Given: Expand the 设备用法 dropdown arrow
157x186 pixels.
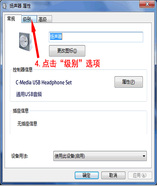Looking at the screenshot, I should [144, 156].
